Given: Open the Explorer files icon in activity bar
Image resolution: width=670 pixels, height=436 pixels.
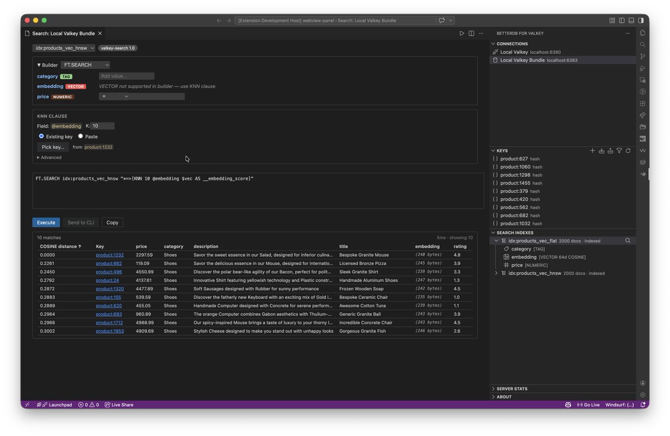Looking at the screenshot, I should click(x=642, y=33).
